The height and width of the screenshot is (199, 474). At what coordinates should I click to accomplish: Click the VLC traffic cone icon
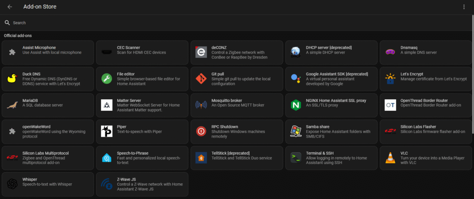coord(390,158)
